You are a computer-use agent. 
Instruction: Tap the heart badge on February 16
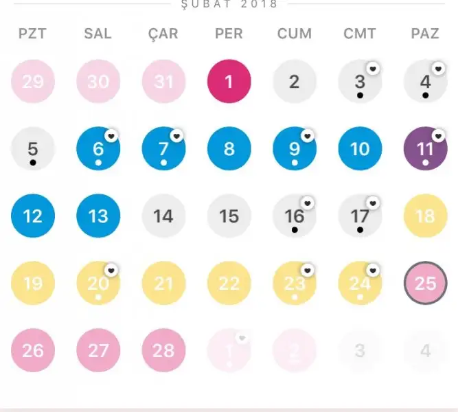pos(308,203)
